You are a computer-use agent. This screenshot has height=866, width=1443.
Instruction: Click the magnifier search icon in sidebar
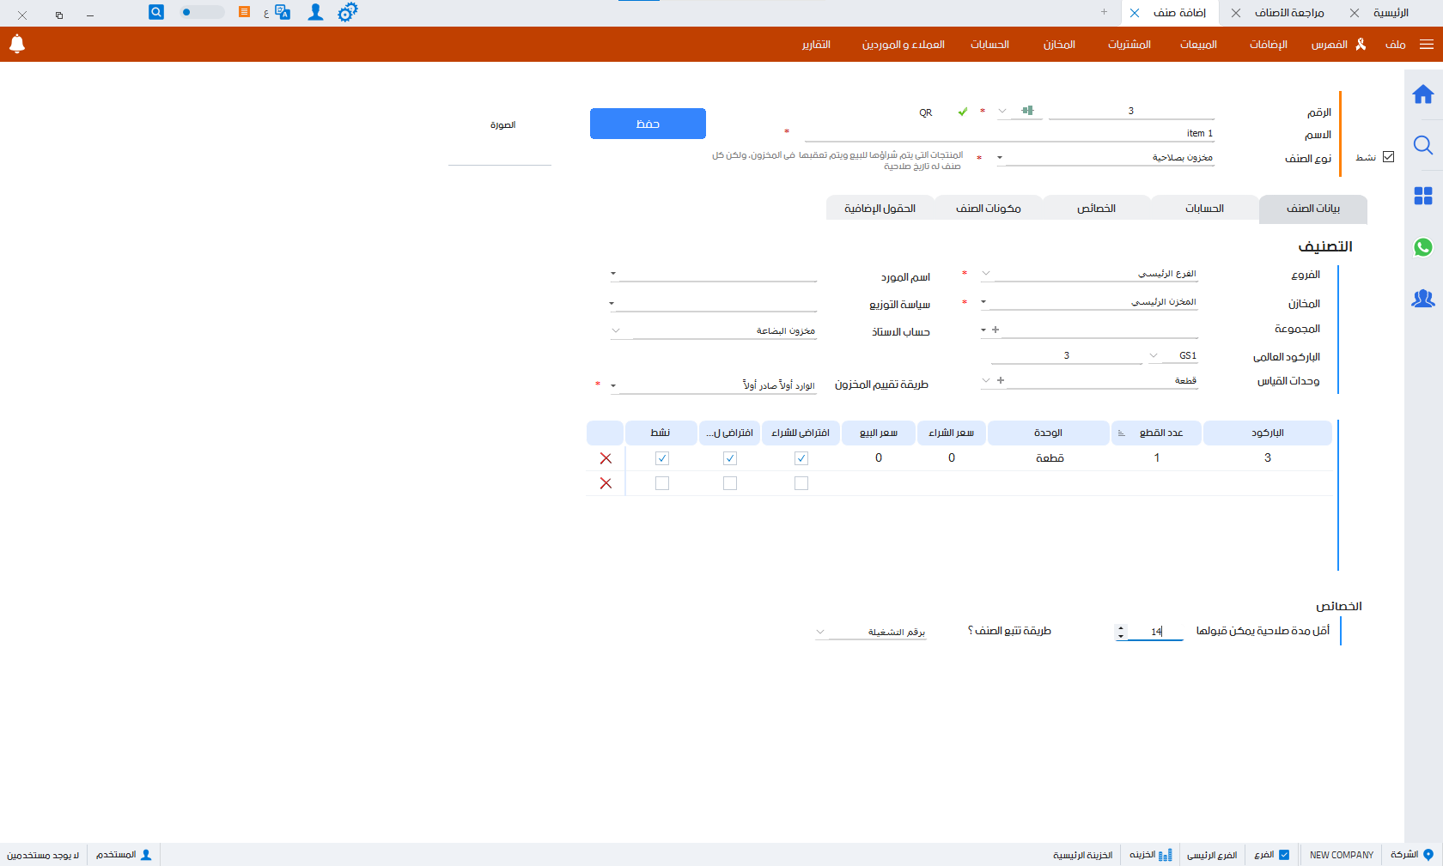[1422, 145]
